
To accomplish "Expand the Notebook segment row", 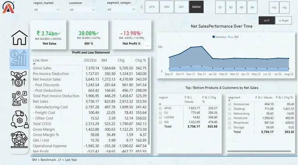I will (230, 118).
